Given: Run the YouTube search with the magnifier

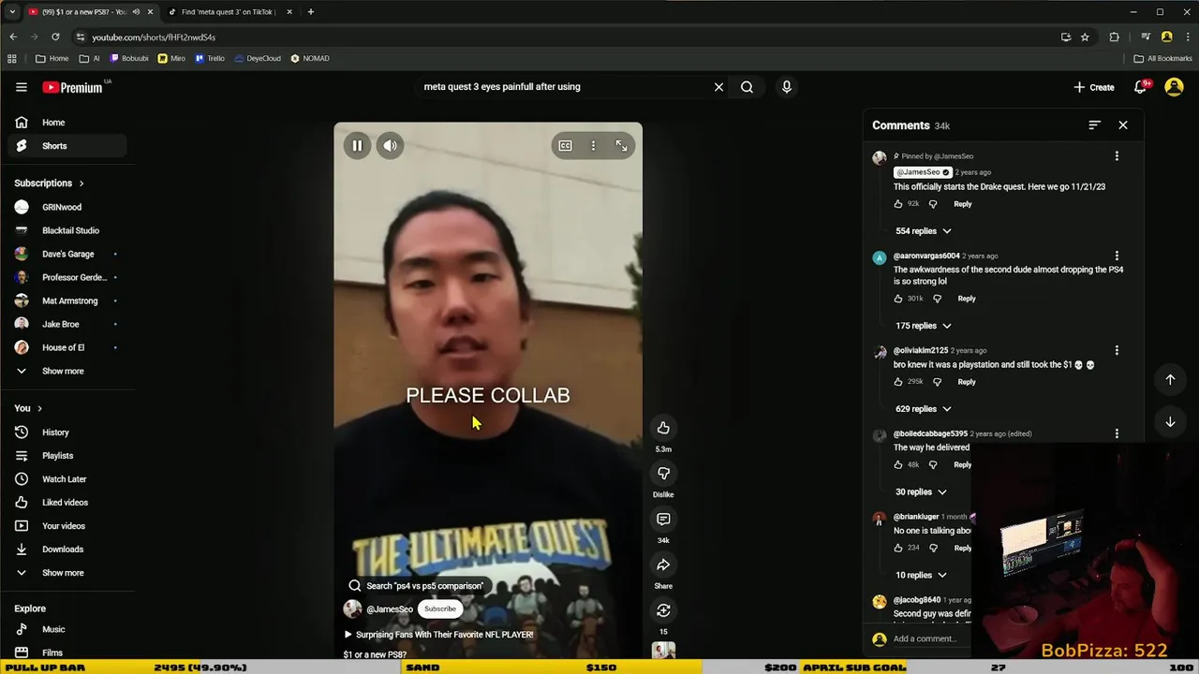Looking at the screenshot, I should (x=747, y=87).
